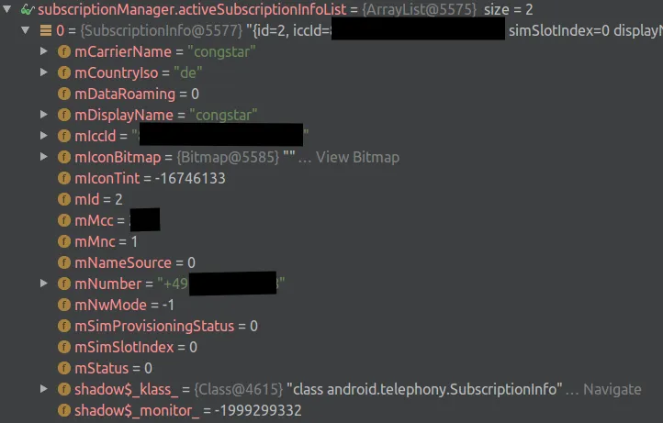
Task: Click the field icon beside mSimSlotIndex
Action: 64,348
